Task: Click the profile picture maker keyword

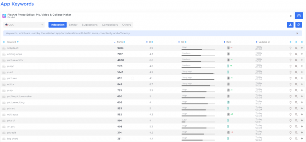Action: [x=19, y=96]
